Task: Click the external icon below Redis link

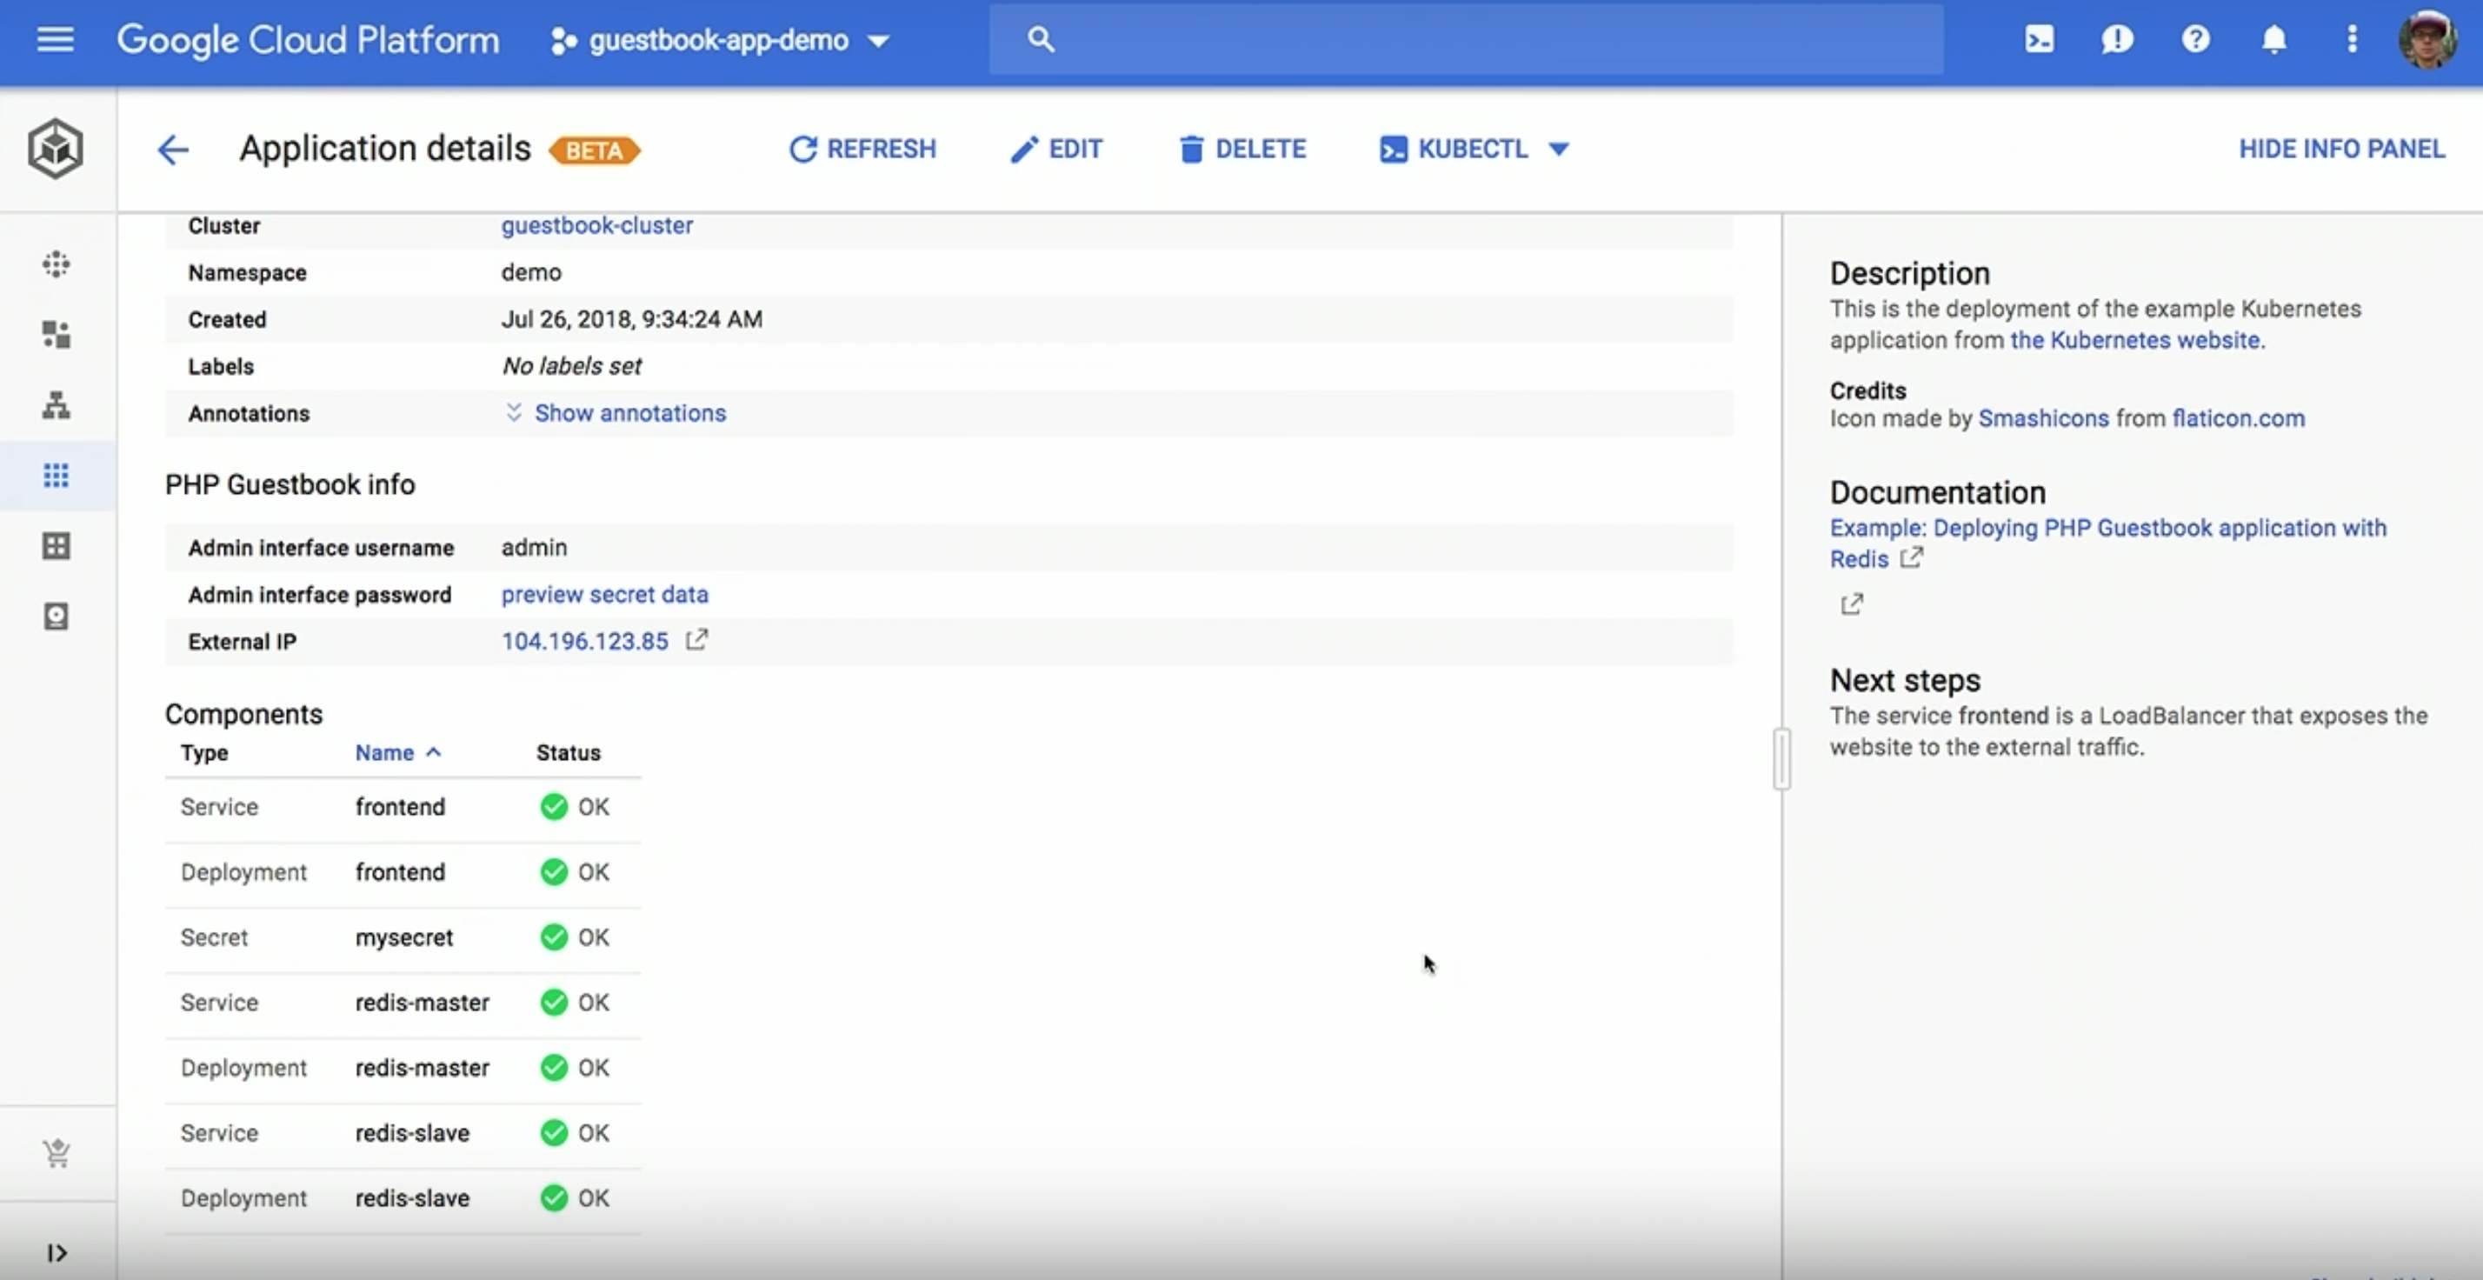Action: point(1852,604)
